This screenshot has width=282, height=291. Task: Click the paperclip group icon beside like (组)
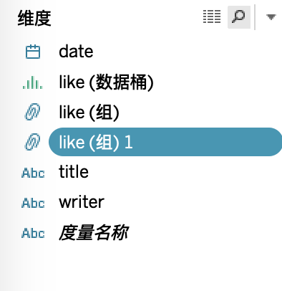(x=33, y=112)
